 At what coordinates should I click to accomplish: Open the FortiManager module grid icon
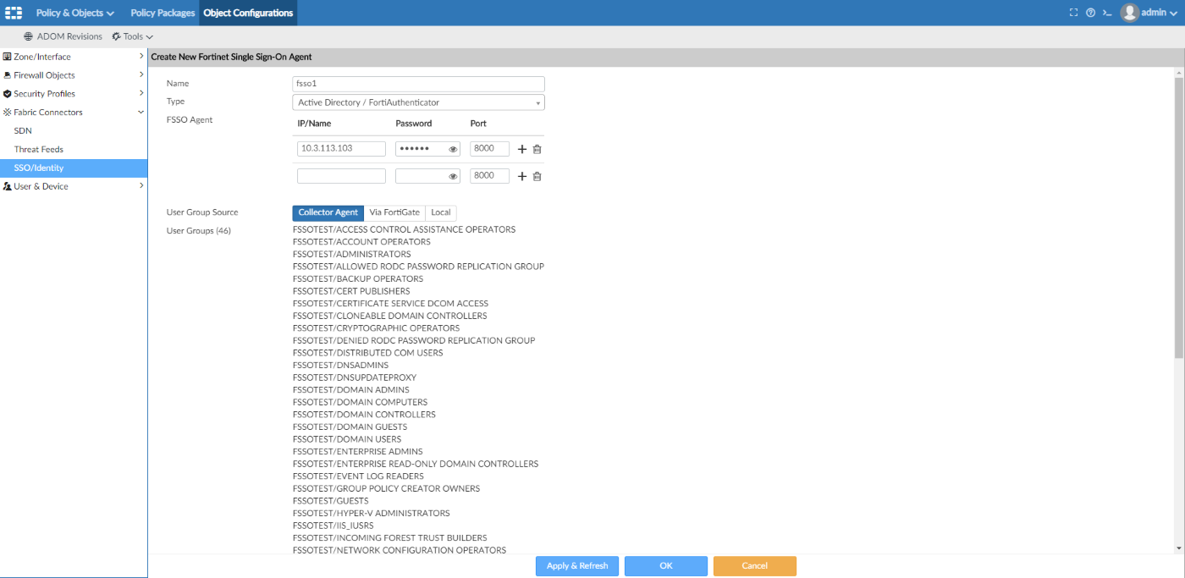coord(14,13)
